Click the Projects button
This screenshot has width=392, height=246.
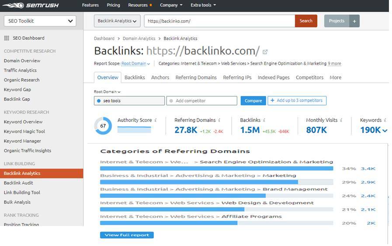(336, 21)
